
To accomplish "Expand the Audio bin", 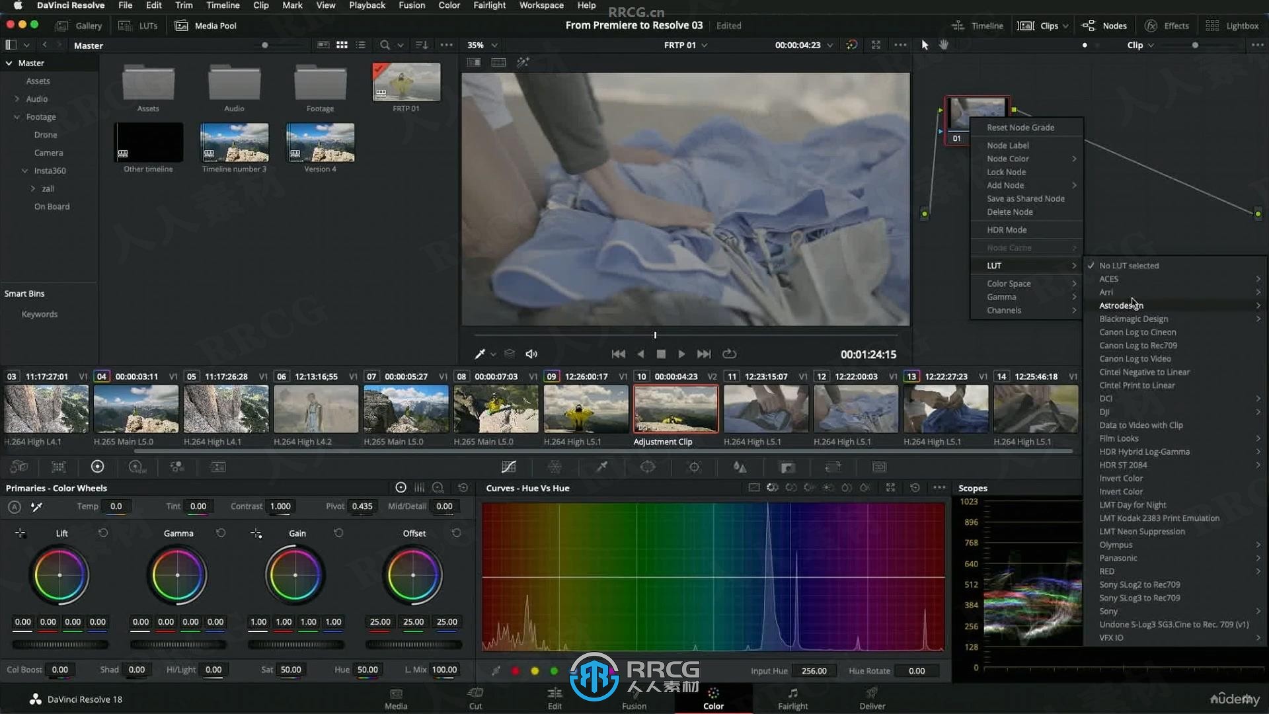I will click(x=17, y=99).
